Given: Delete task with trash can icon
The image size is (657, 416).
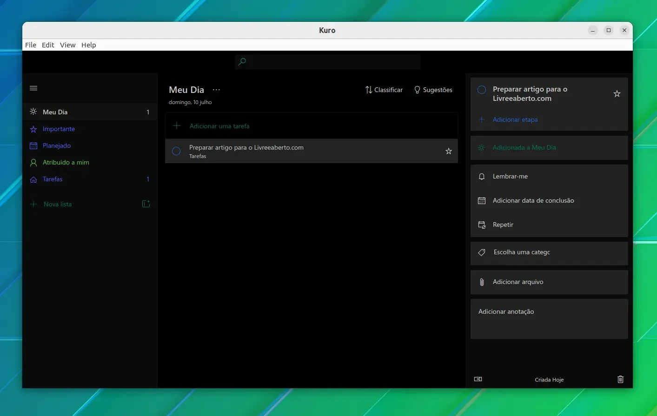Looking at the screenshot, I should (x=620, y=379).
